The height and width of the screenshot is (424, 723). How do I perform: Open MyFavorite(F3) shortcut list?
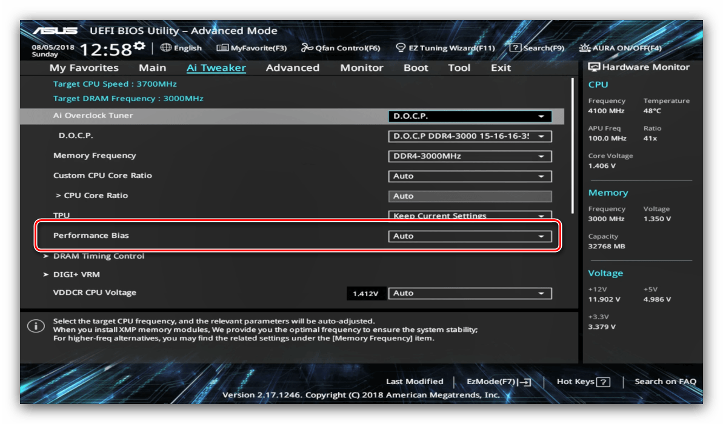pos(222,48)
